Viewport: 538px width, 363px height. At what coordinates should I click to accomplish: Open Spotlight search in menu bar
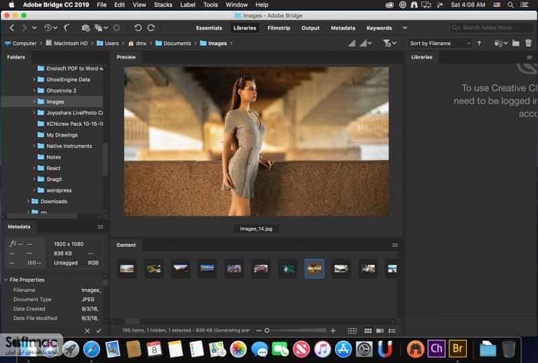click(510, 5)
